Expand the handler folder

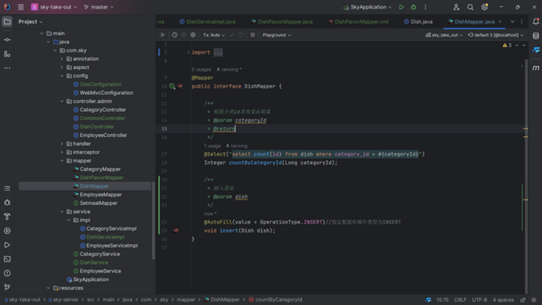pos(62,144)
